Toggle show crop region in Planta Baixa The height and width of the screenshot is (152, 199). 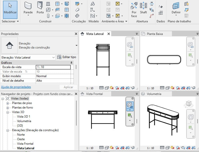tap(188, 88)
